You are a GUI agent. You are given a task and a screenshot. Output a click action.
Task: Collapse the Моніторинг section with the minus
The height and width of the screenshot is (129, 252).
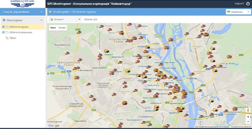[42, 20]
